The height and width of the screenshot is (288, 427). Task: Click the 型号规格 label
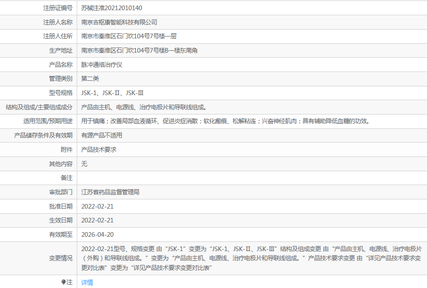click(61, 93)
